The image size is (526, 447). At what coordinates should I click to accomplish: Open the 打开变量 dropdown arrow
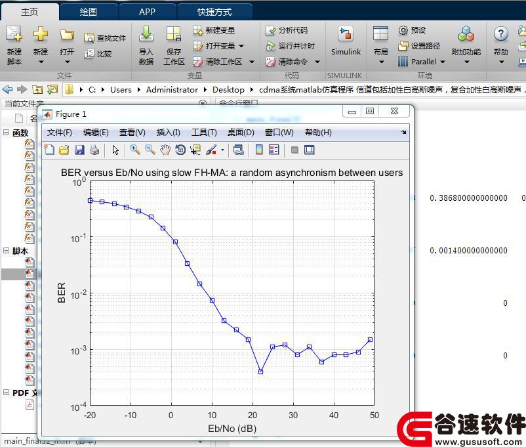[x=241, y=46]
